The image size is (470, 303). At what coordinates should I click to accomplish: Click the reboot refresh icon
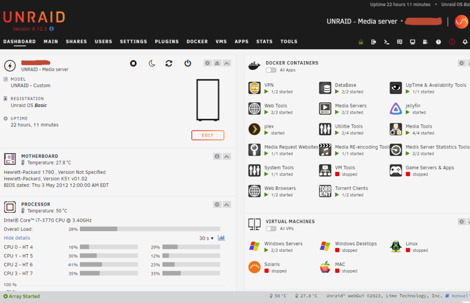169,63
